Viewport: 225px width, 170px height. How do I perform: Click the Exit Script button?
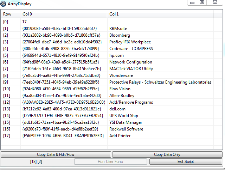(x=186, y=162)
